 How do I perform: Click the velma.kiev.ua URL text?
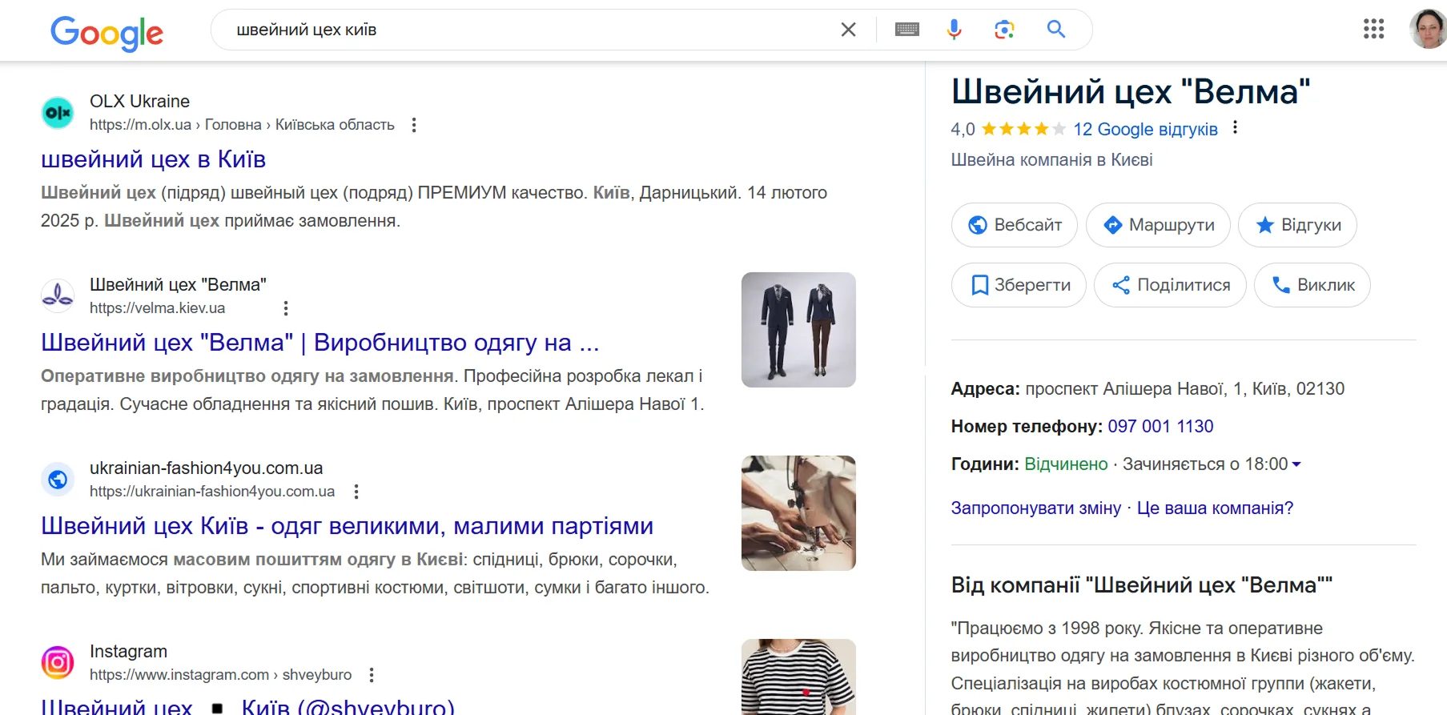(157, 308)
